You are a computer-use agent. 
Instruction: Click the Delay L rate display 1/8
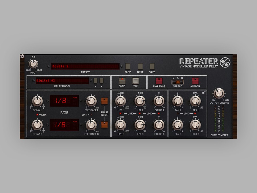64,101
